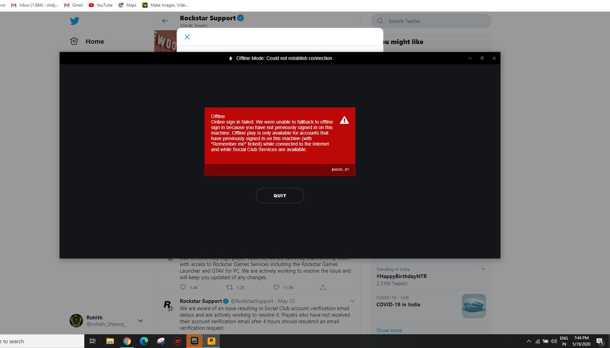Like the tweet with 11.9K hearts

[276, 287]
